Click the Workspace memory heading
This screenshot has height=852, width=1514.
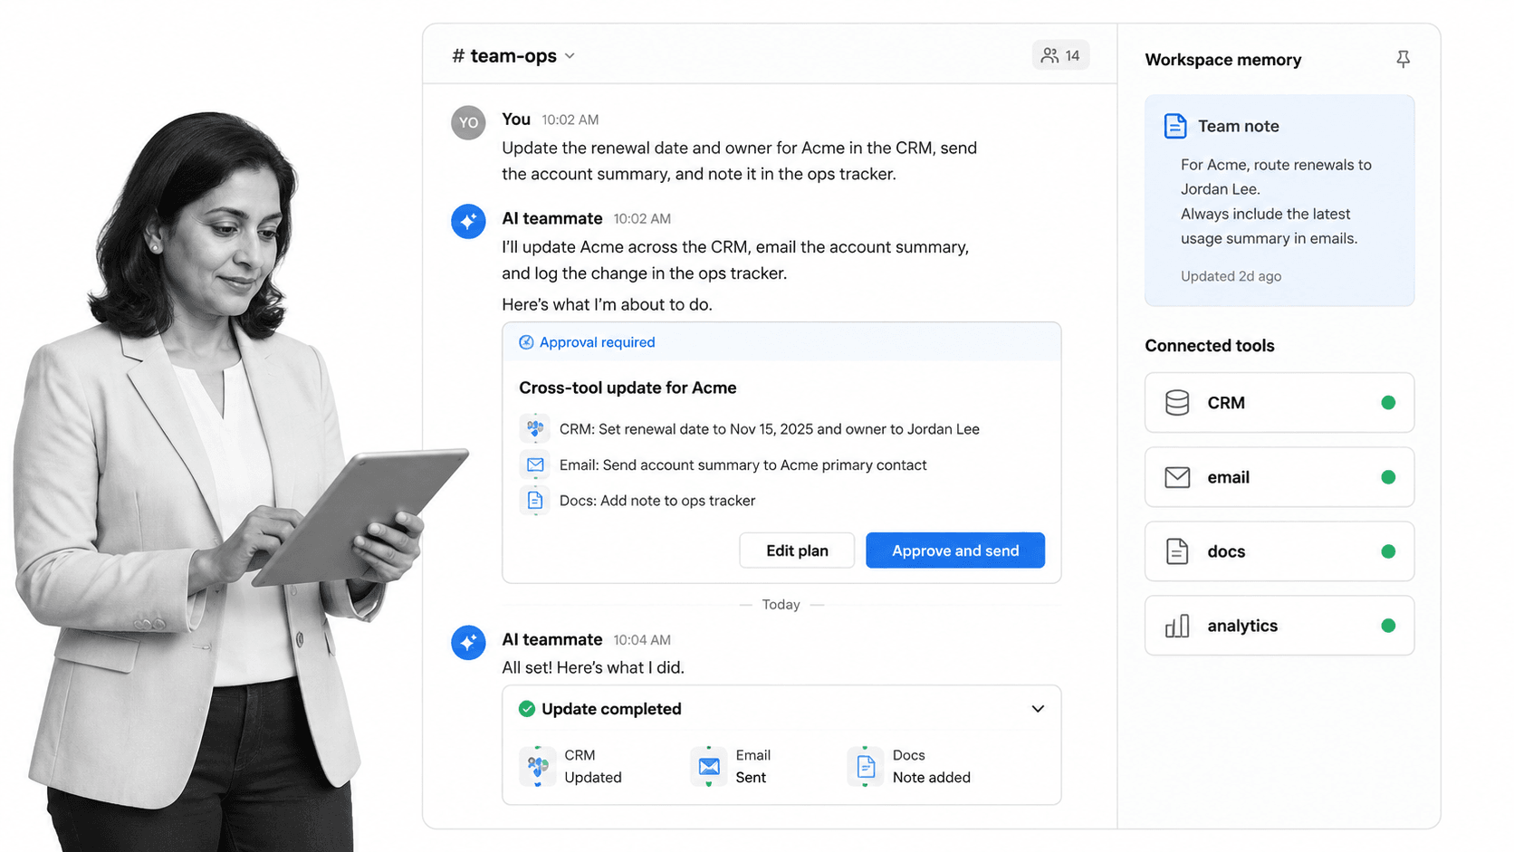pos(1223,60)
